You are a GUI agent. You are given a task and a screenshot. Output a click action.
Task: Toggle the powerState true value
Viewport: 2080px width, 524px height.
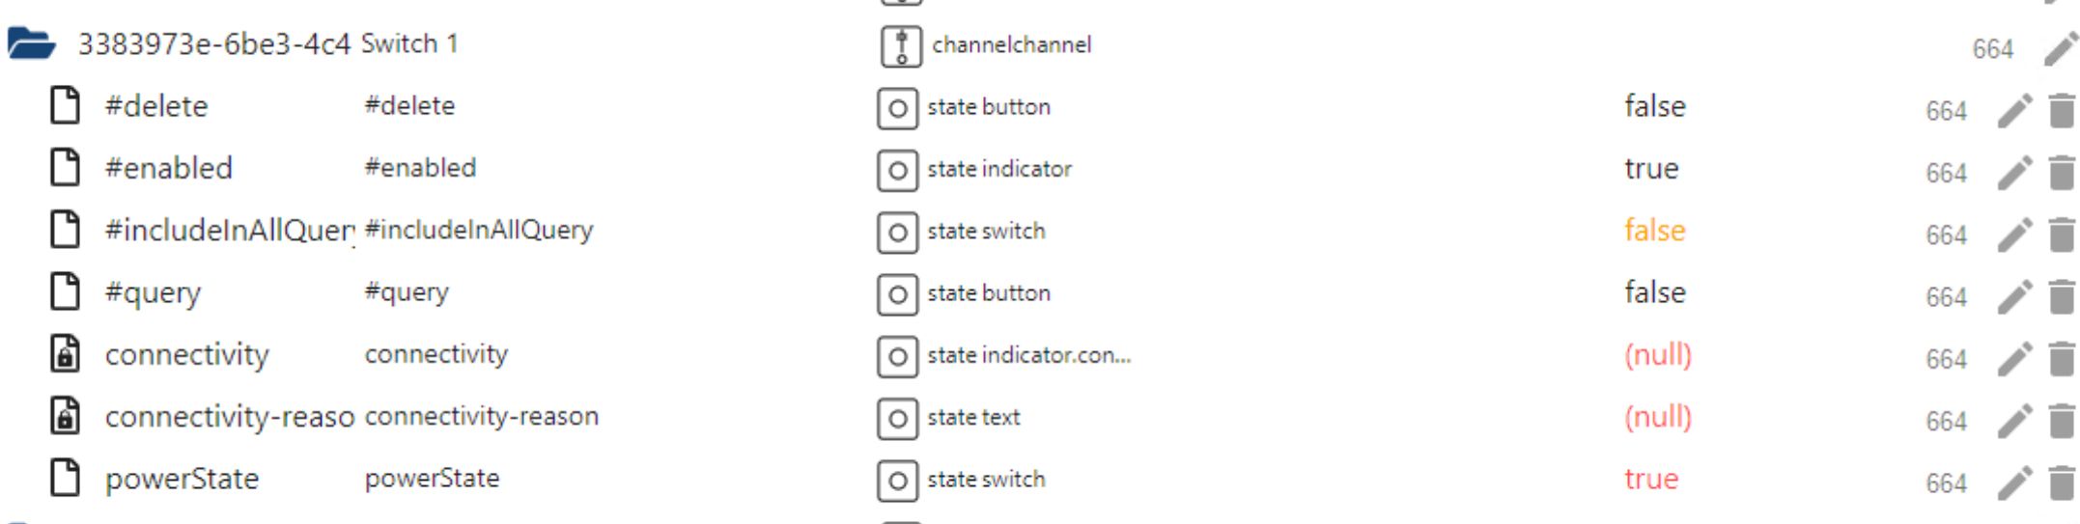[1651, 479]
